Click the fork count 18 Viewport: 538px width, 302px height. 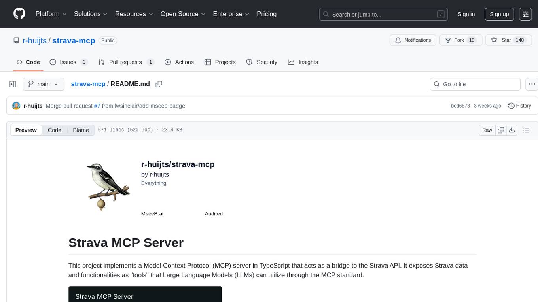click(471, 40)
